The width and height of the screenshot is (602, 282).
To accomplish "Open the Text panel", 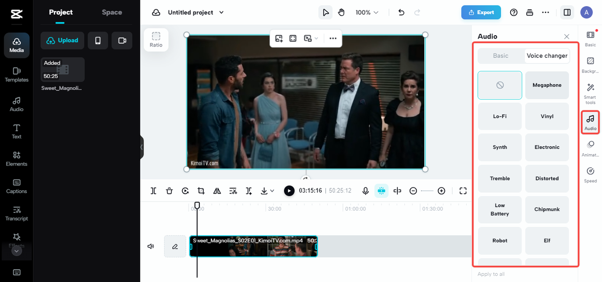I will [x=16, y=132].
